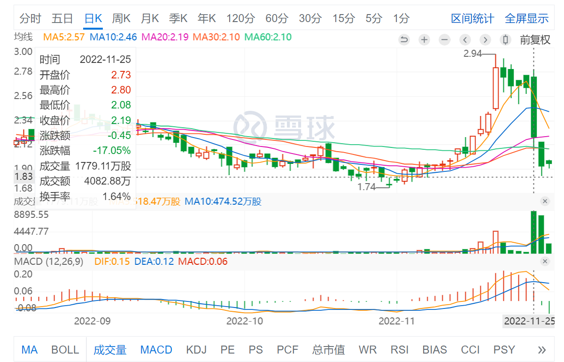Click the 区间统计 link
Viewport: 564px width, 362px height.
[x=472, y=19]
